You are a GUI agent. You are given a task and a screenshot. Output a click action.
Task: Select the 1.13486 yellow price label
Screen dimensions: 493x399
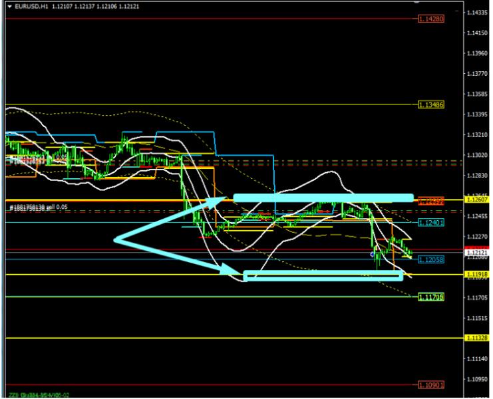click(431, 105)
